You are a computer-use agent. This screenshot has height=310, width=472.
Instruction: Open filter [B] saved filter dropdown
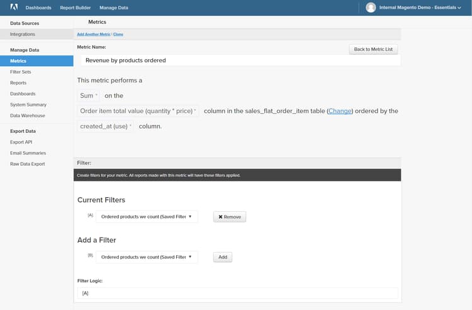pos(147,257)
